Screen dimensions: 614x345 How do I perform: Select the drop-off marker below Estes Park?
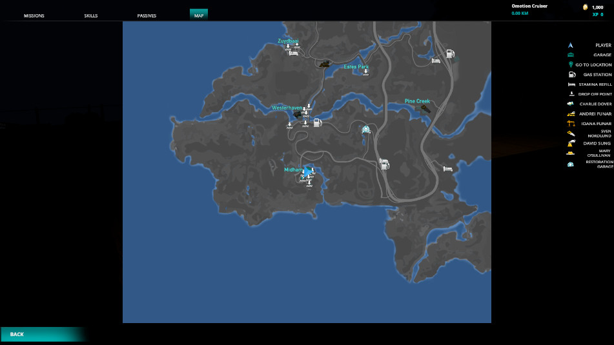(x=365, y=72)
